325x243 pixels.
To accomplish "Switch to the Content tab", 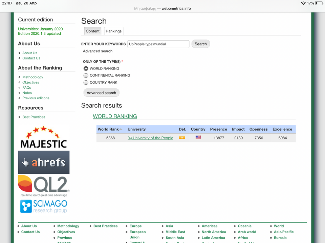I will point(93,31).
